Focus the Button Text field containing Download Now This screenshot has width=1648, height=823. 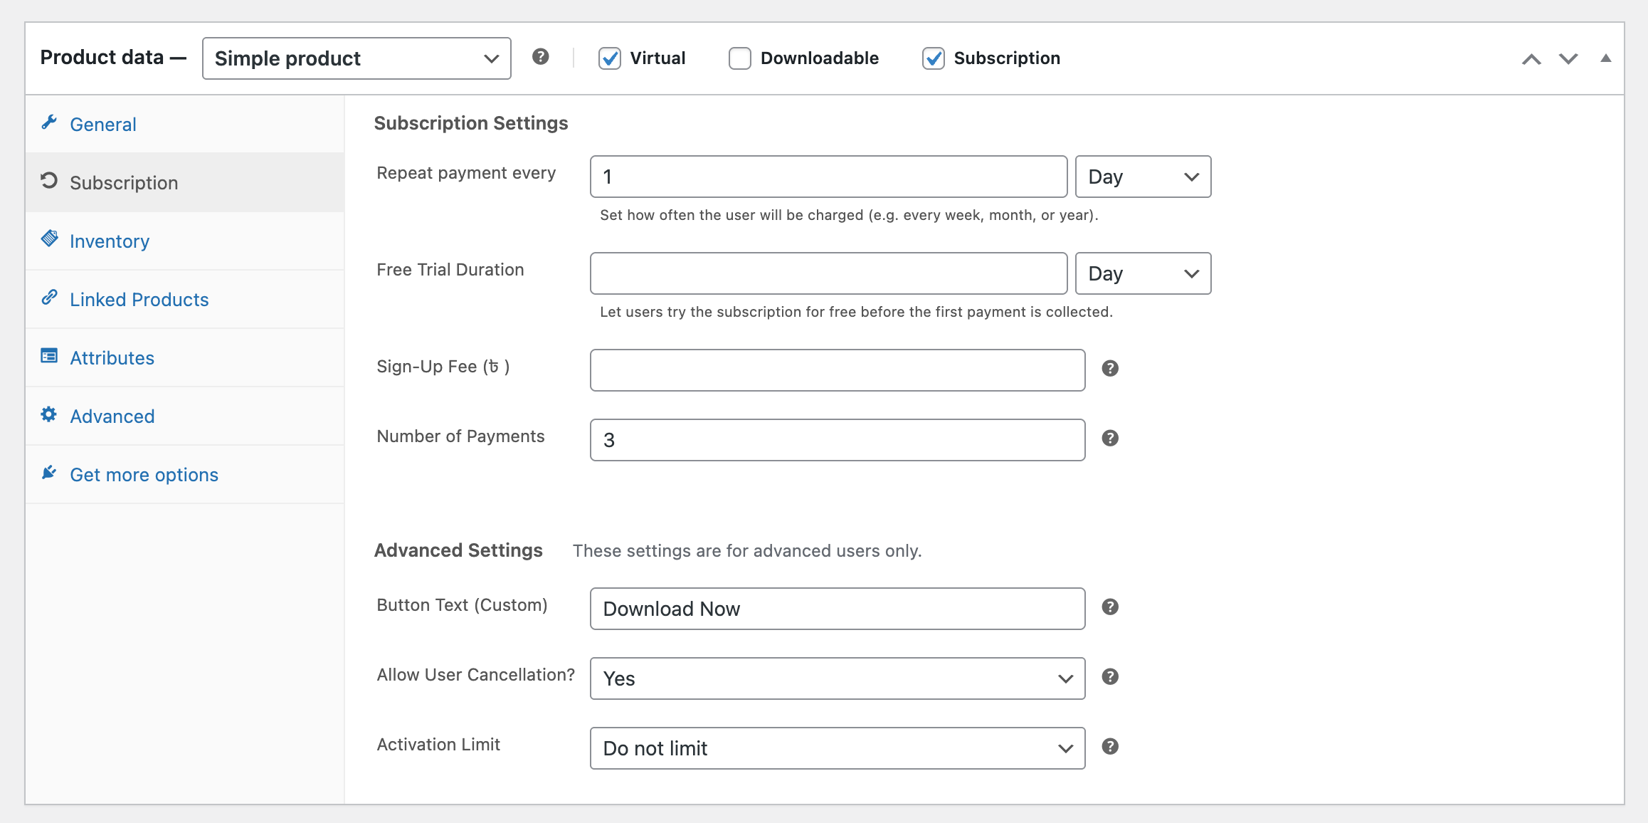pyautogui.click(x=838, y=609)
